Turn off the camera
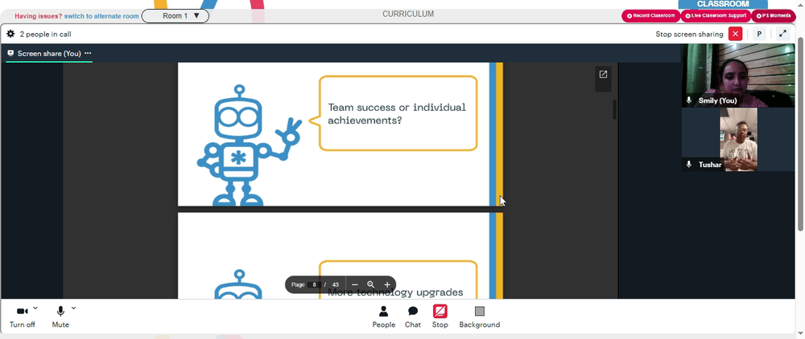 click(x=22, y=317)
